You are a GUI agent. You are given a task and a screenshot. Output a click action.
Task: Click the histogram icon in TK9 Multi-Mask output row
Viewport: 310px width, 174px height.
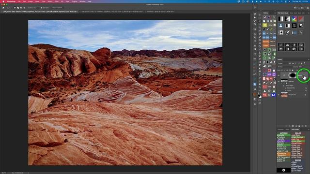[x=287, y=45]
